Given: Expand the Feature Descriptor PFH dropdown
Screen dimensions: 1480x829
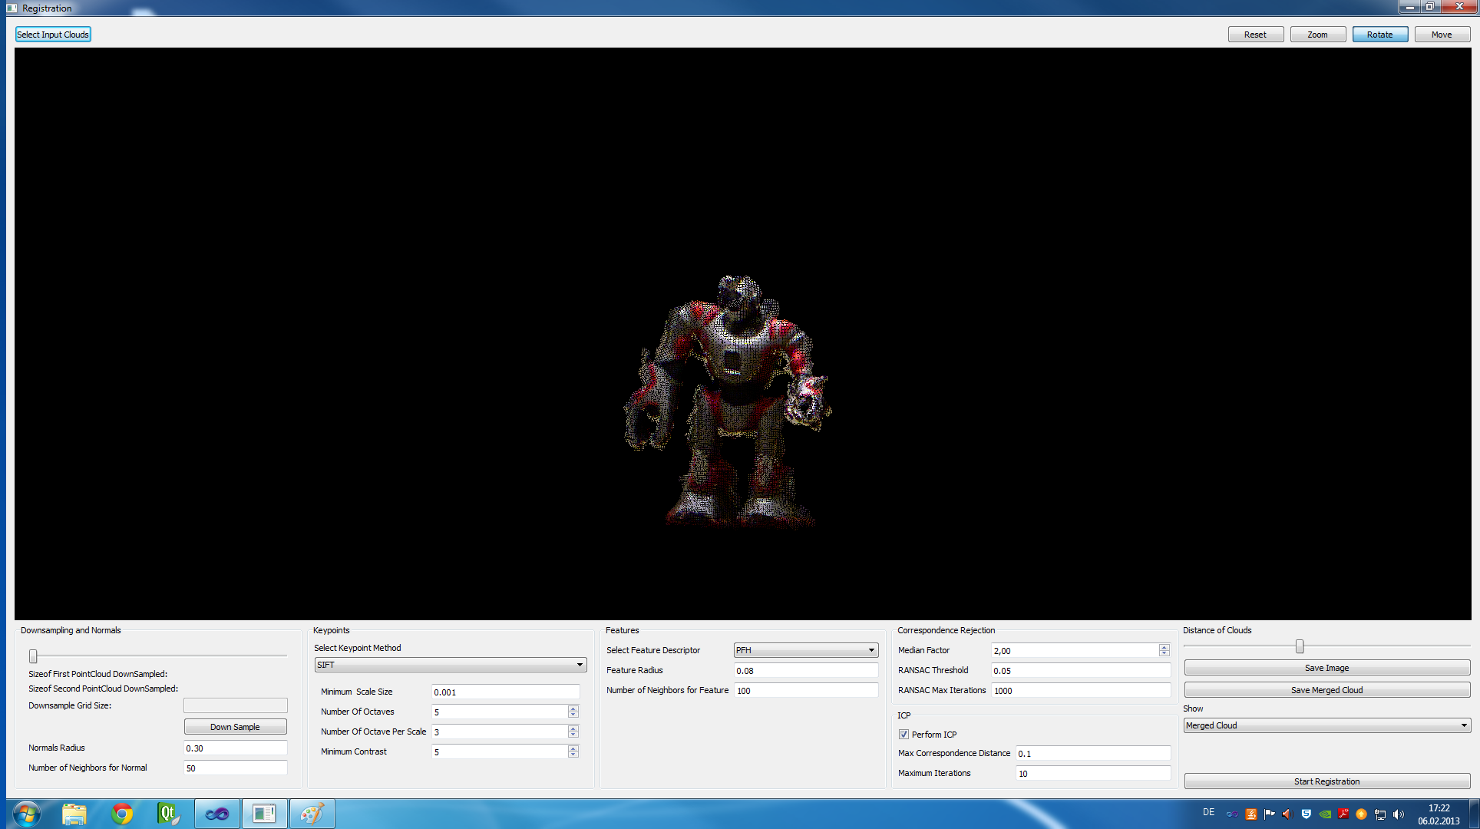Looking at the screenshot, I should pyautogui.click(x=805, y=650).
